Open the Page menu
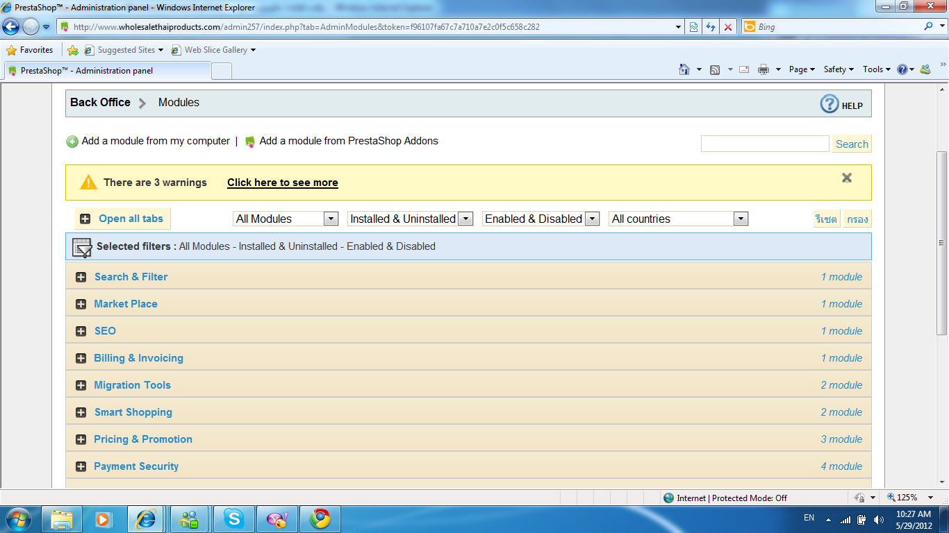The image size is (949, 533). click(x=802, y=69)
